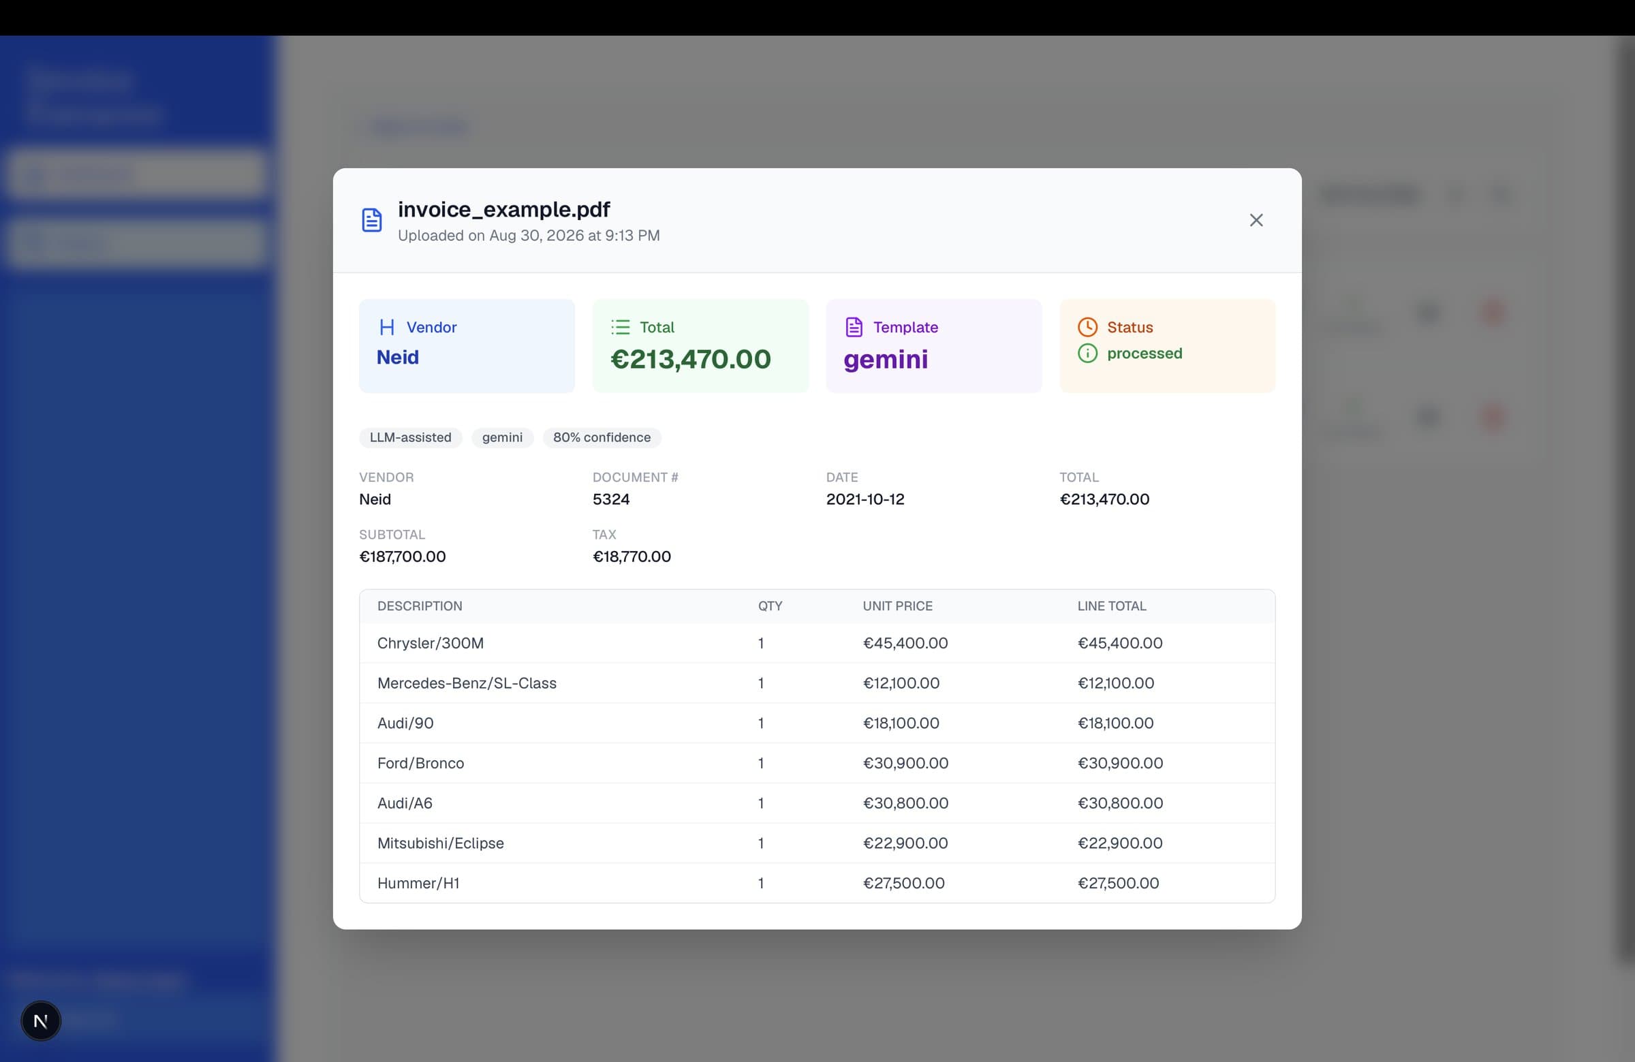Image resolution: width=1635 pixels, height=1062 pixels.
Task: Click the Vendor card showing Neid
Action: 467,345
